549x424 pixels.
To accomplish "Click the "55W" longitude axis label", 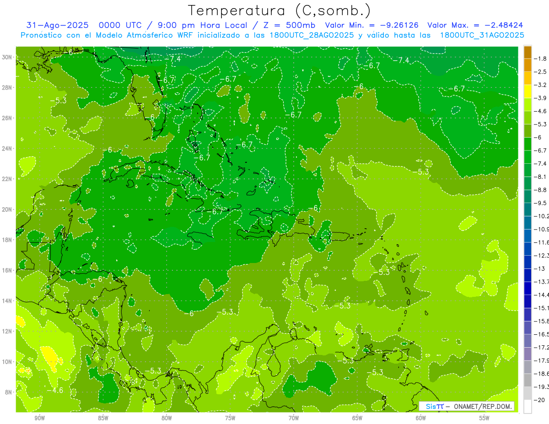I will tap(484, 418).
